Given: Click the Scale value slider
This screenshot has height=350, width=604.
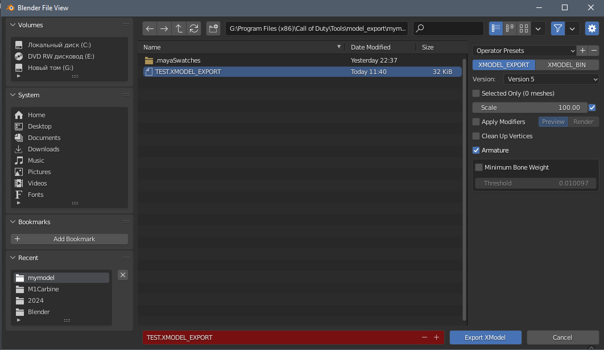Looking at the screenshot, I should (529, 108).
